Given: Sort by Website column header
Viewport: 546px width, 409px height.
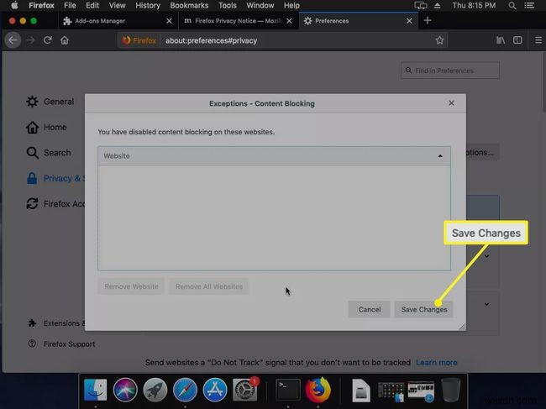Looking at the screenshot, I should pyautogui.click(x=274, y=156).
